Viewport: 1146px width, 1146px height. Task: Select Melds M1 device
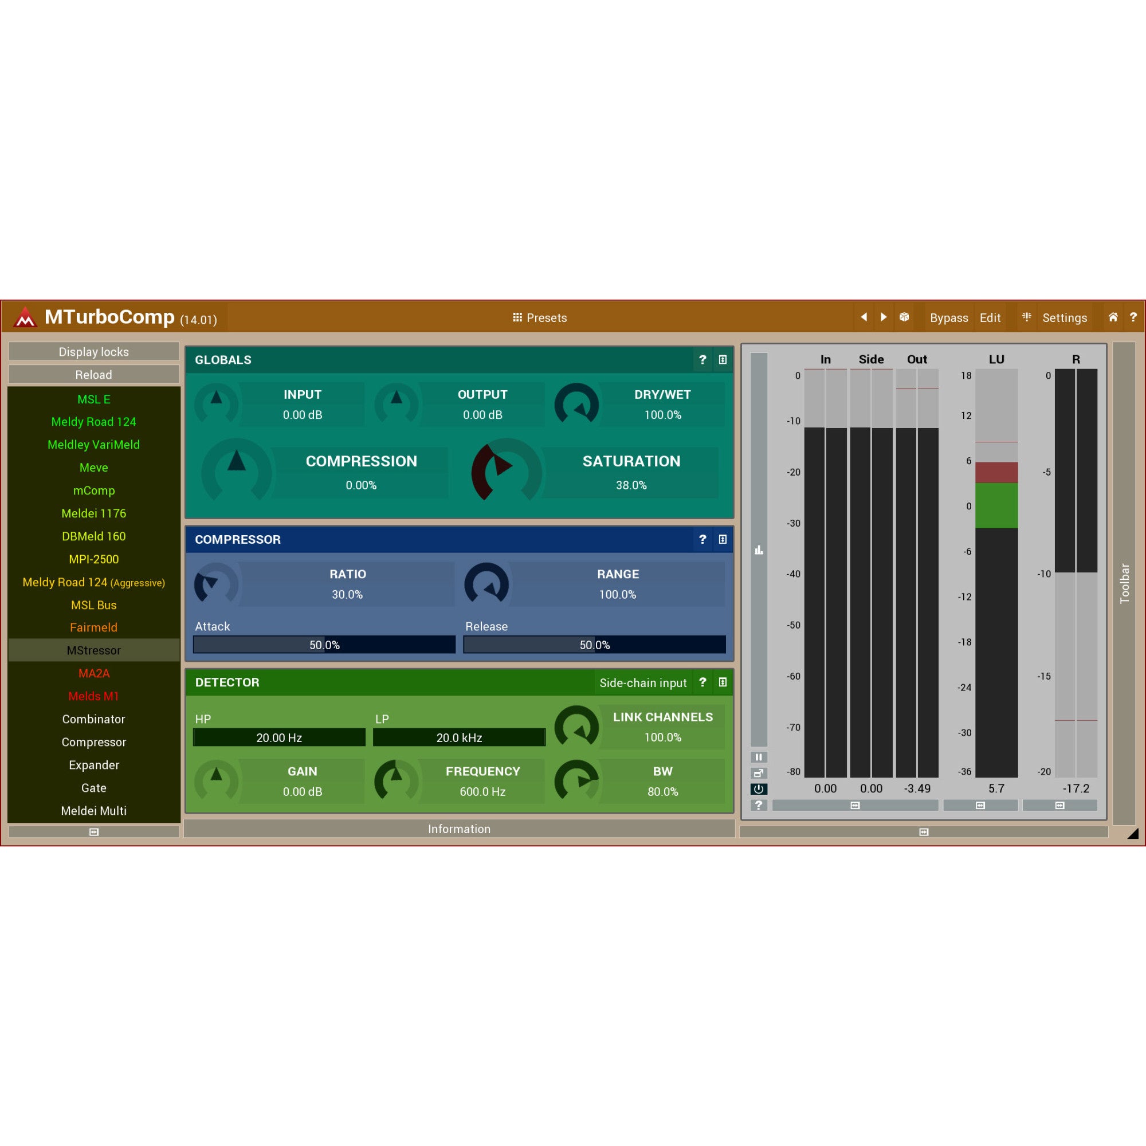pyautogui.click(x=94, y=696)
